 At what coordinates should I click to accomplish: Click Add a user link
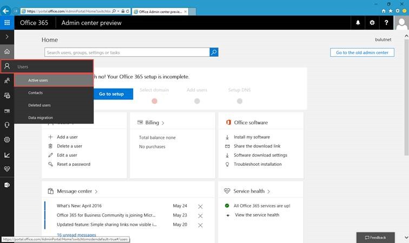(67, 137)
